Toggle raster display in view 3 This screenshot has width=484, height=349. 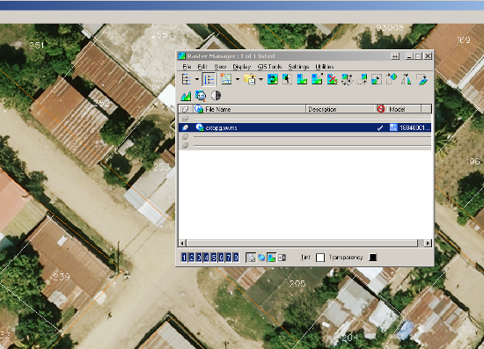click(199, 258)
